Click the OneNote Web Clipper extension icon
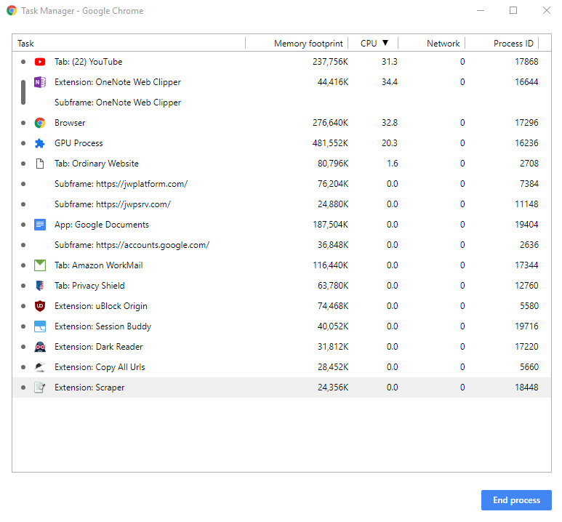The width and height of the screenshot is (562, 522). 40,82
